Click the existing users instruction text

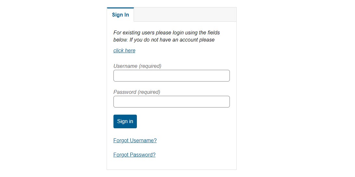point(166,36)
